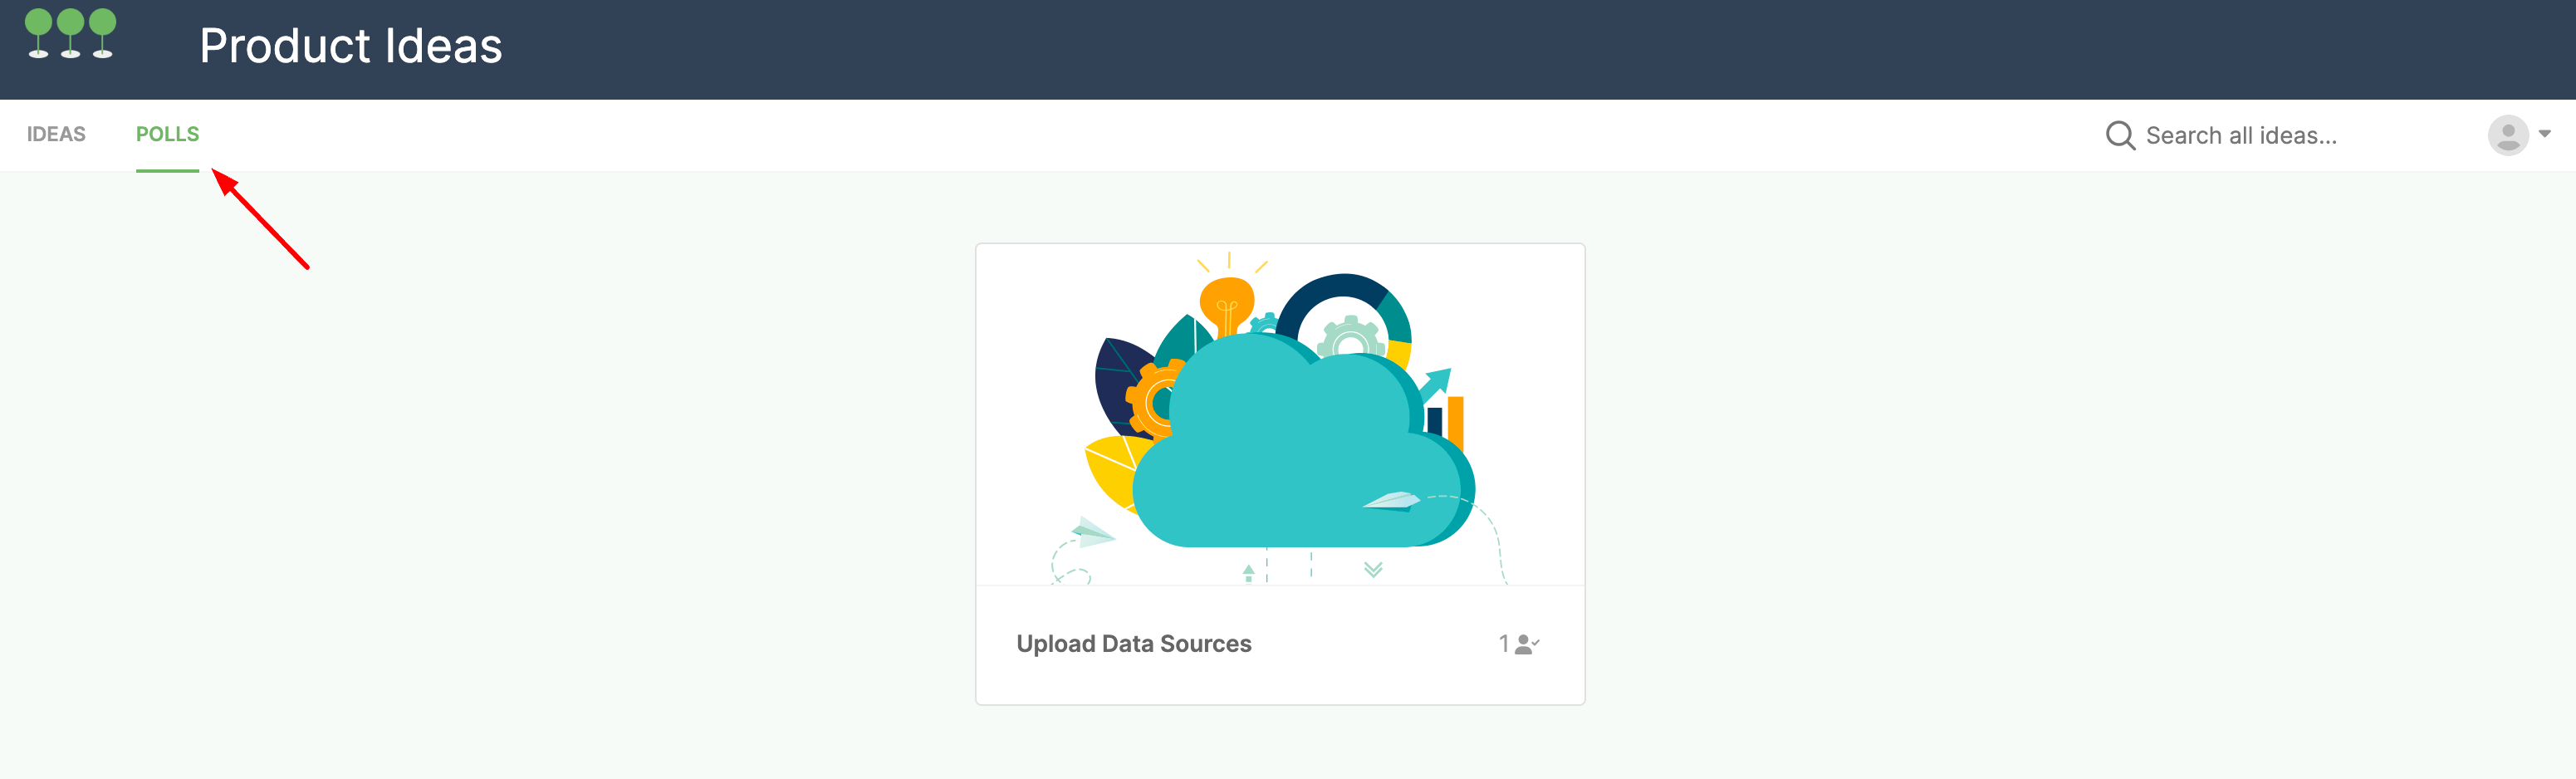Click the magnifying glass search icon
Screen dimensions: 2576x779
click(x=2119, y=135)
